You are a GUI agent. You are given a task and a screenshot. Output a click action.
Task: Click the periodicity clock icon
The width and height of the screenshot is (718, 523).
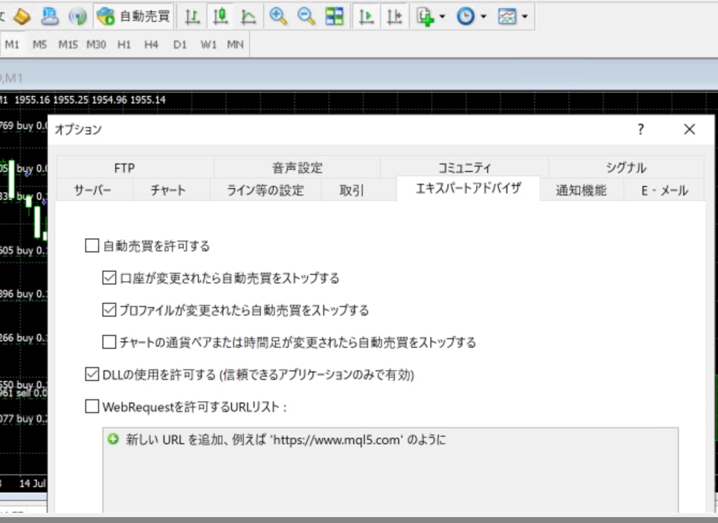(466, 17)
